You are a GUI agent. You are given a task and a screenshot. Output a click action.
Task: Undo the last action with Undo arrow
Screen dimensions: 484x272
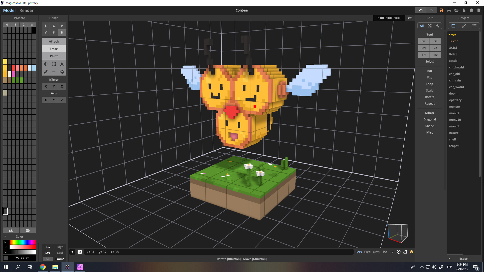(x=420, y=10)
